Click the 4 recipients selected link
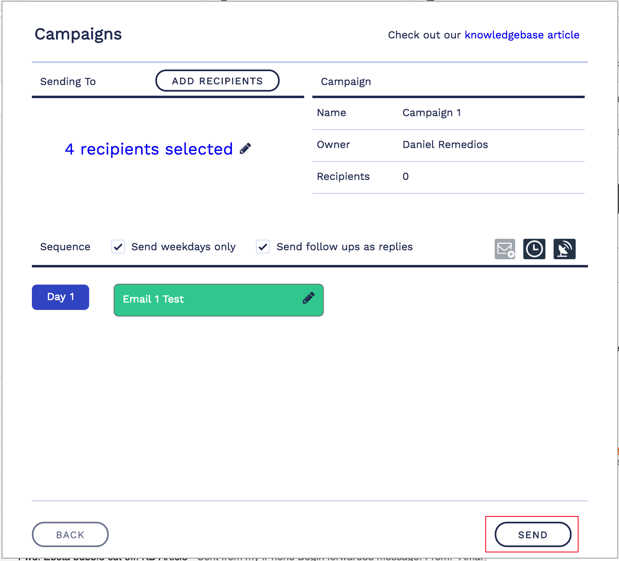Viewport: 619px width, 561px height. click(149, 149)
